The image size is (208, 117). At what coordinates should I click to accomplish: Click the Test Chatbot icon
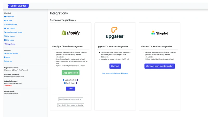[x=5, y=28]
